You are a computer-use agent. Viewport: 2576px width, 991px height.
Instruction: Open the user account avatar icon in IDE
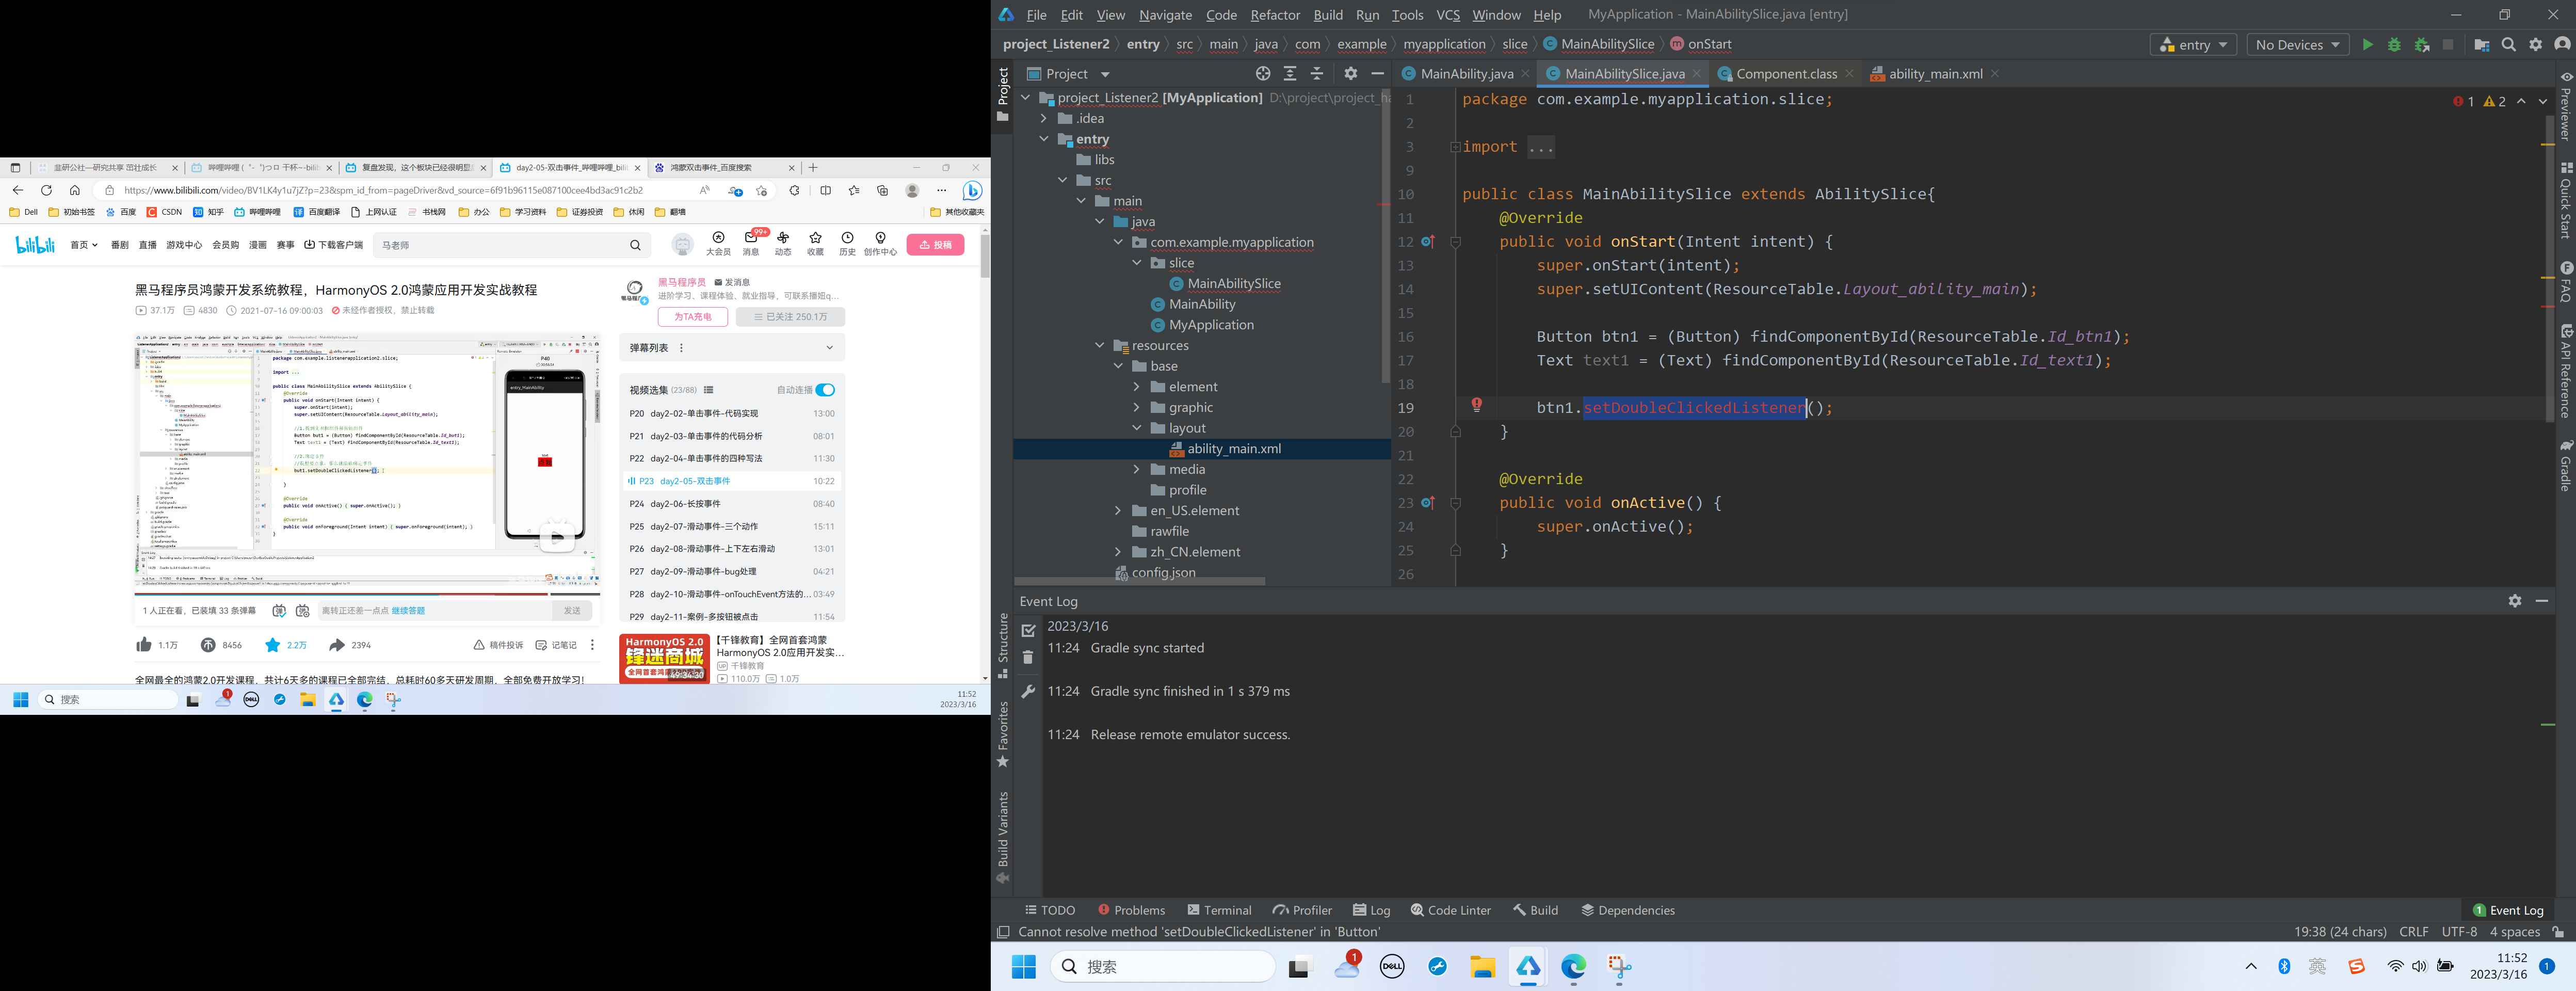coord(2561,45)
